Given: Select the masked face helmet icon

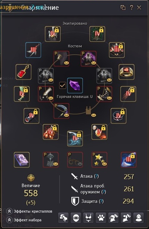Looking at the screenshot, I should coord(76,218).
